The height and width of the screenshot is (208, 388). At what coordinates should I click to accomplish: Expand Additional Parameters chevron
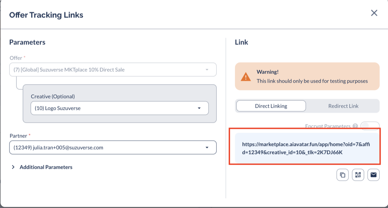pyautogui.click(x=13, y=167)
